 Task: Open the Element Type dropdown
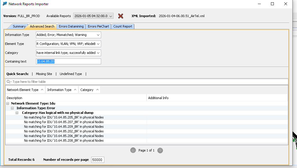click(x=68, y=44)
